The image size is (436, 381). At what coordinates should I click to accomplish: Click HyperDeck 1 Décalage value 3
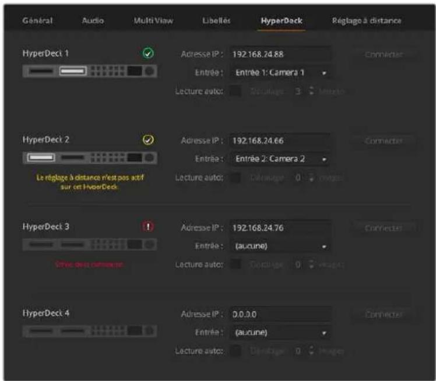click(x=298, y=91)
